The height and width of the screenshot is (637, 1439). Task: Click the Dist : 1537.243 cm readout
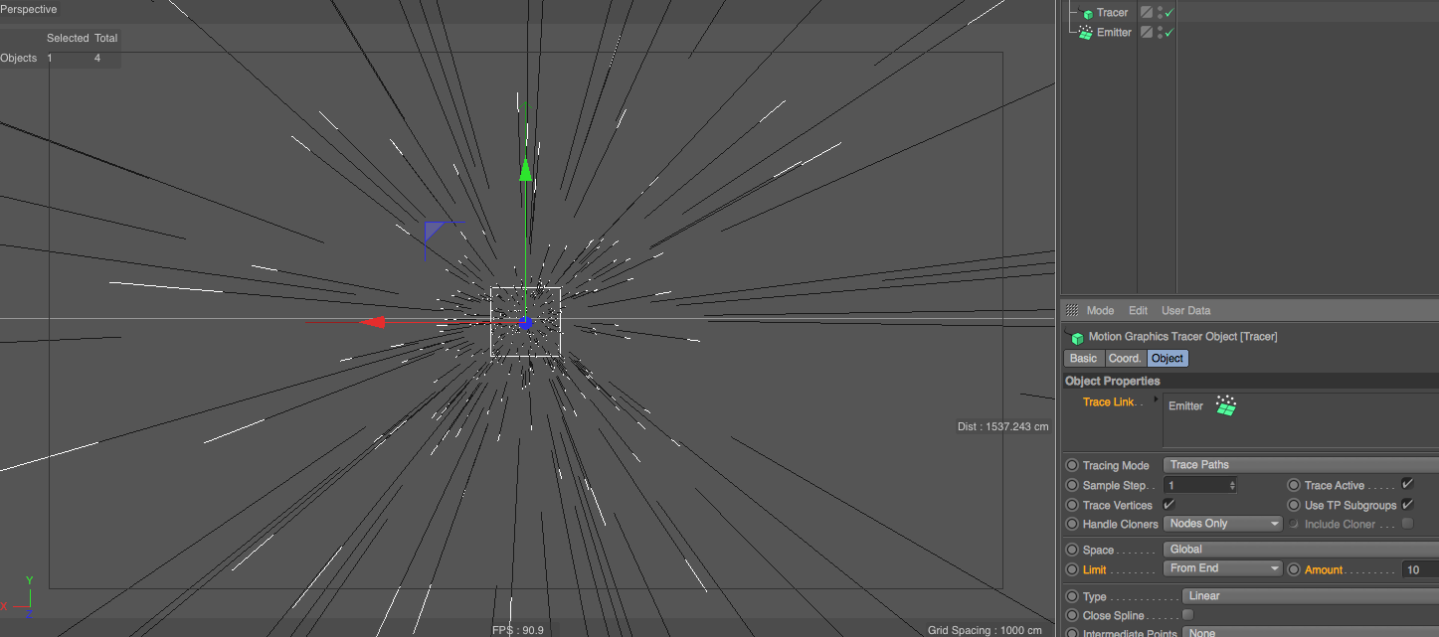coord(1002,426)
